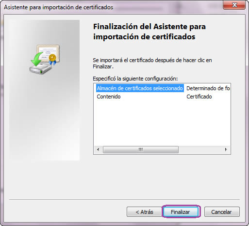Click the certificate import wizard icon

tap(45, 59)
